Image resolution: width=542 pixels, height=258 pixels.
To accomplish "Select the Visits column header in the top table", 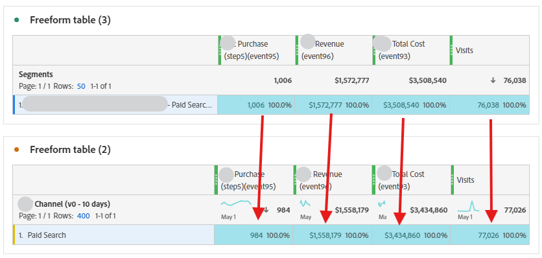I will point(489,50).
